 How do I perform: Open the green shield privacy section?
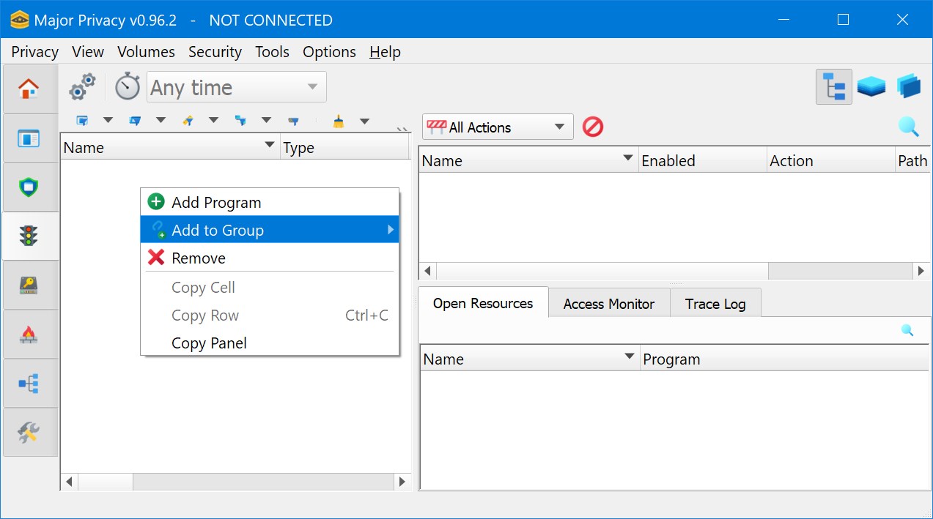tap(30, 187)
